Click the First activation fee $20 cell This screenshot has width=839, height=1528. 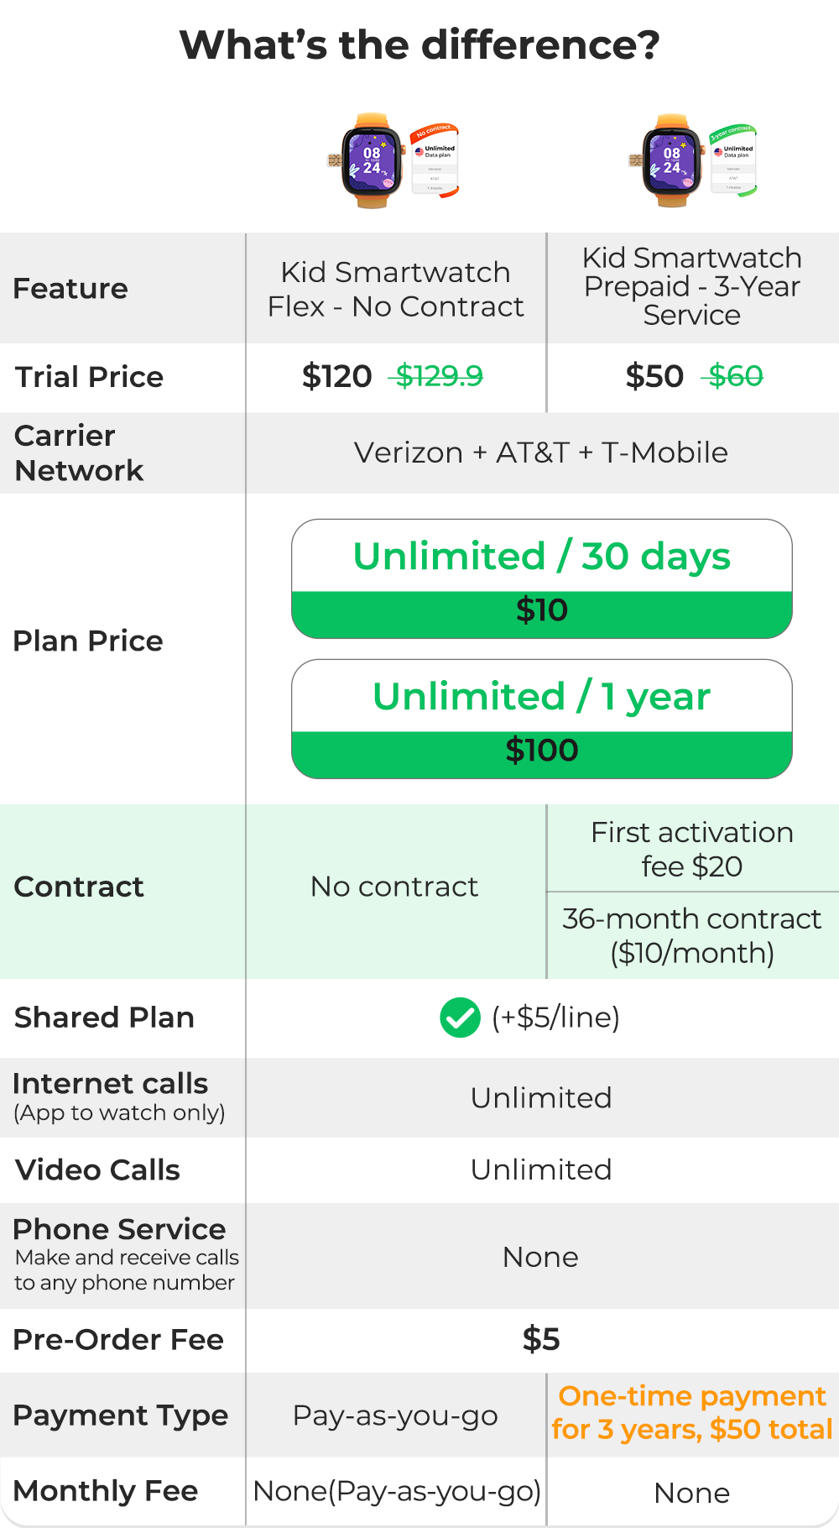(x=692, y=849)
